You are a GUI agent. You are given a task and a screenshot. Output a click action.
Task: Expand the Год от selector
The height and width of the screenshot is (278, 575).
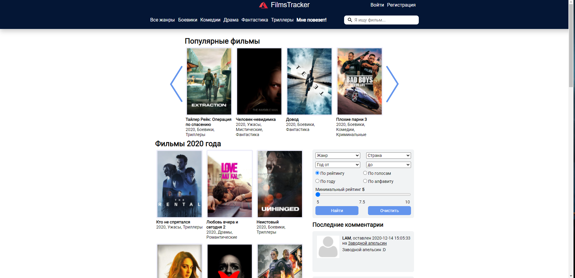click(x=338, y=165)
